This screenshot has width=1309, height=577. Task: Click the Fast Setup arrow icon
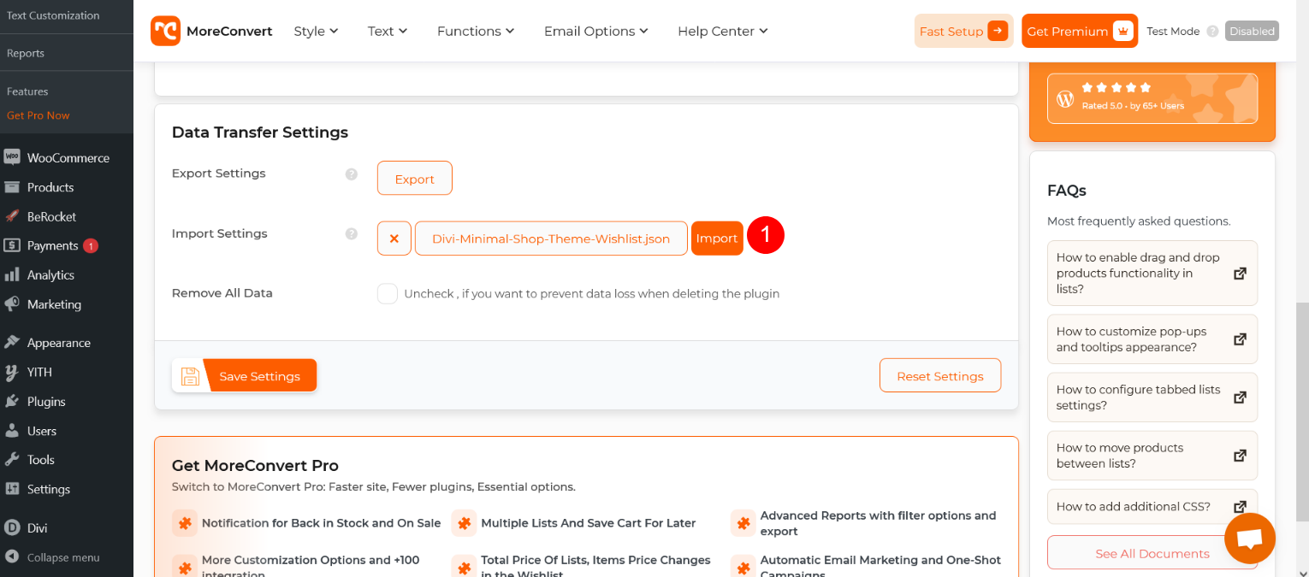pos(998,31)
